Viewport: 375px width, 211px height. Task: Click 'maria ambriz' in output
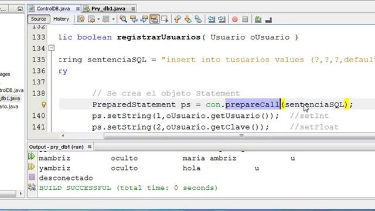click(209, 158)
